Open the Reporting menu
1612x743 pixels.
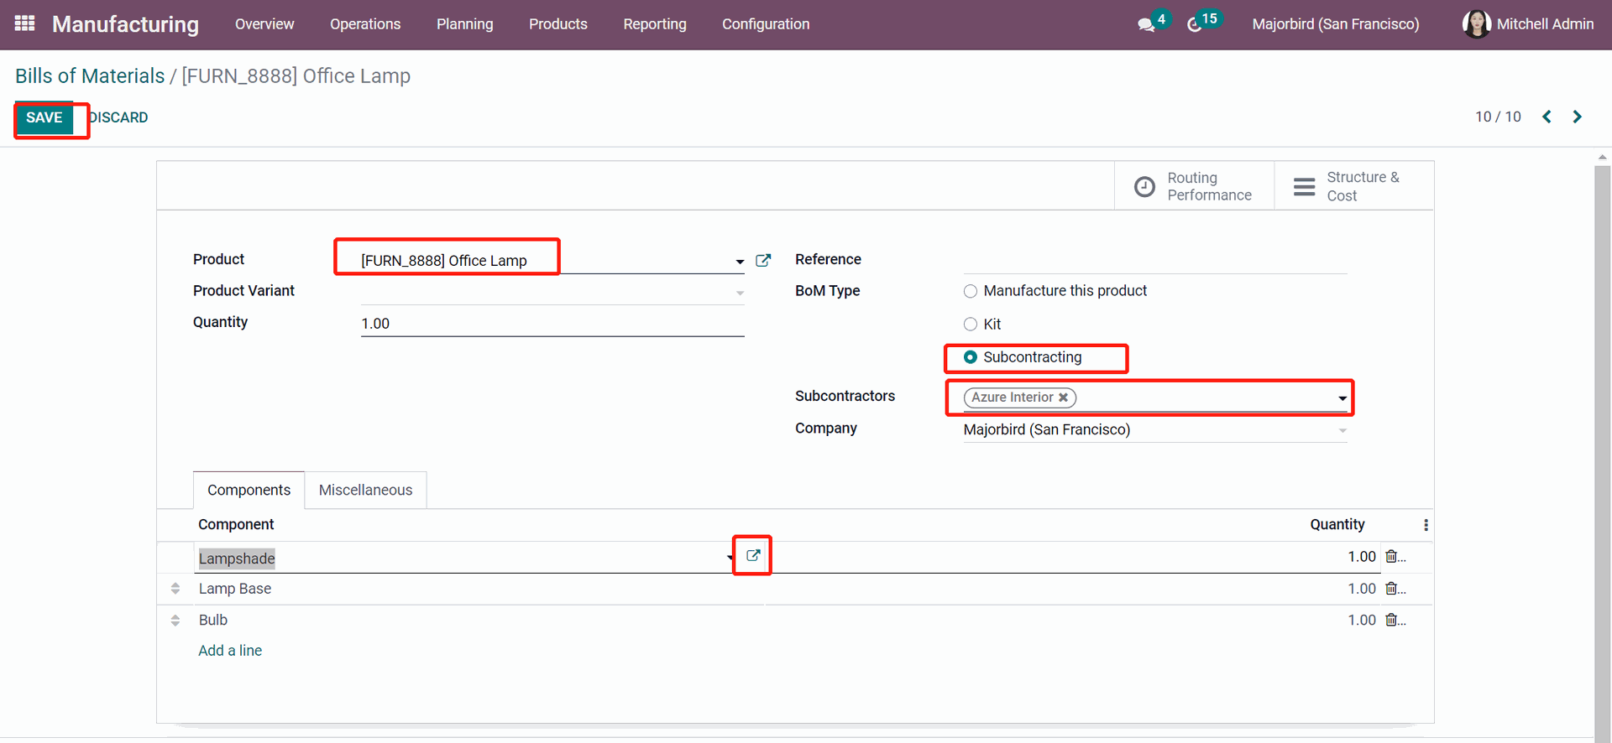point(654,24)
